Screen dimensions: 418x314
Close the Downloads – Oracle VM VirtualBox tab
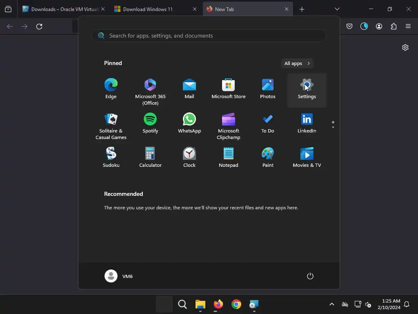(103, 9)
